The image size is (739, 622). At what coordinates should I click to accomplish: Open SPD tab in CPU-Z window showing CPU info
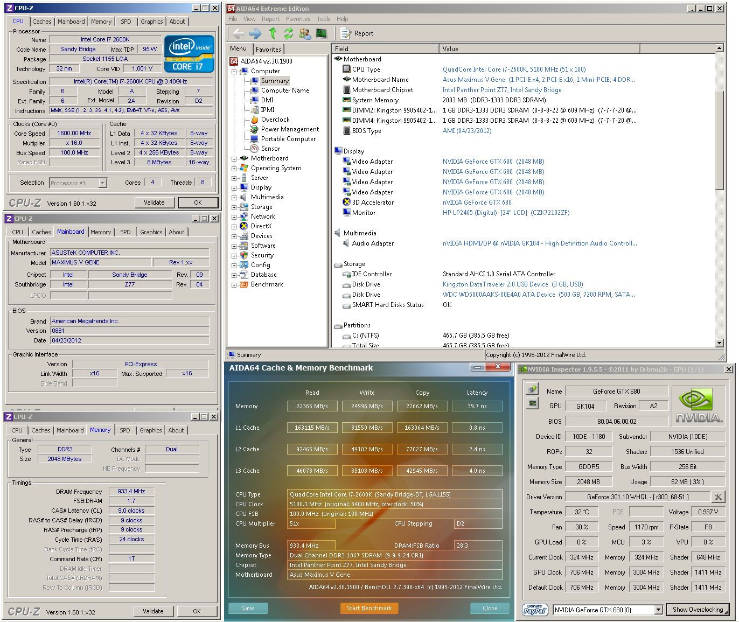coord(126,22)
